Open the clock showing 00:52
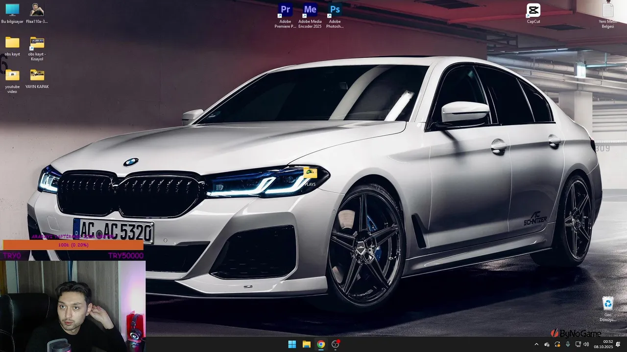The image size is (627, 352). 603,344
